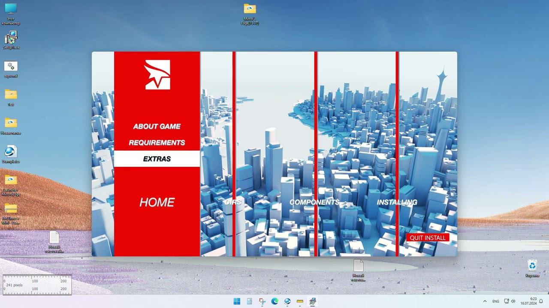Open the volume speaker tray icon
This screenshot has height=308, width=549.
tap(513, 301)
